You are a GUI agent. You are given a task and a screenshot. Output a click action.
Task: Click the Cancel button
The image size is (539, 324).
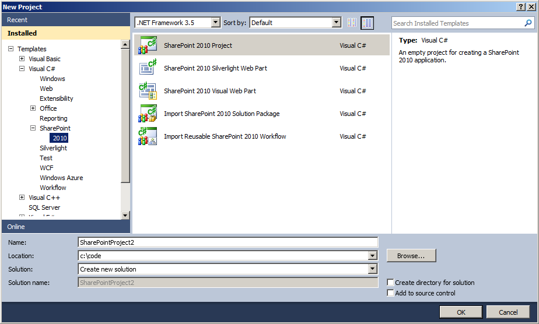tap(508, 312)
